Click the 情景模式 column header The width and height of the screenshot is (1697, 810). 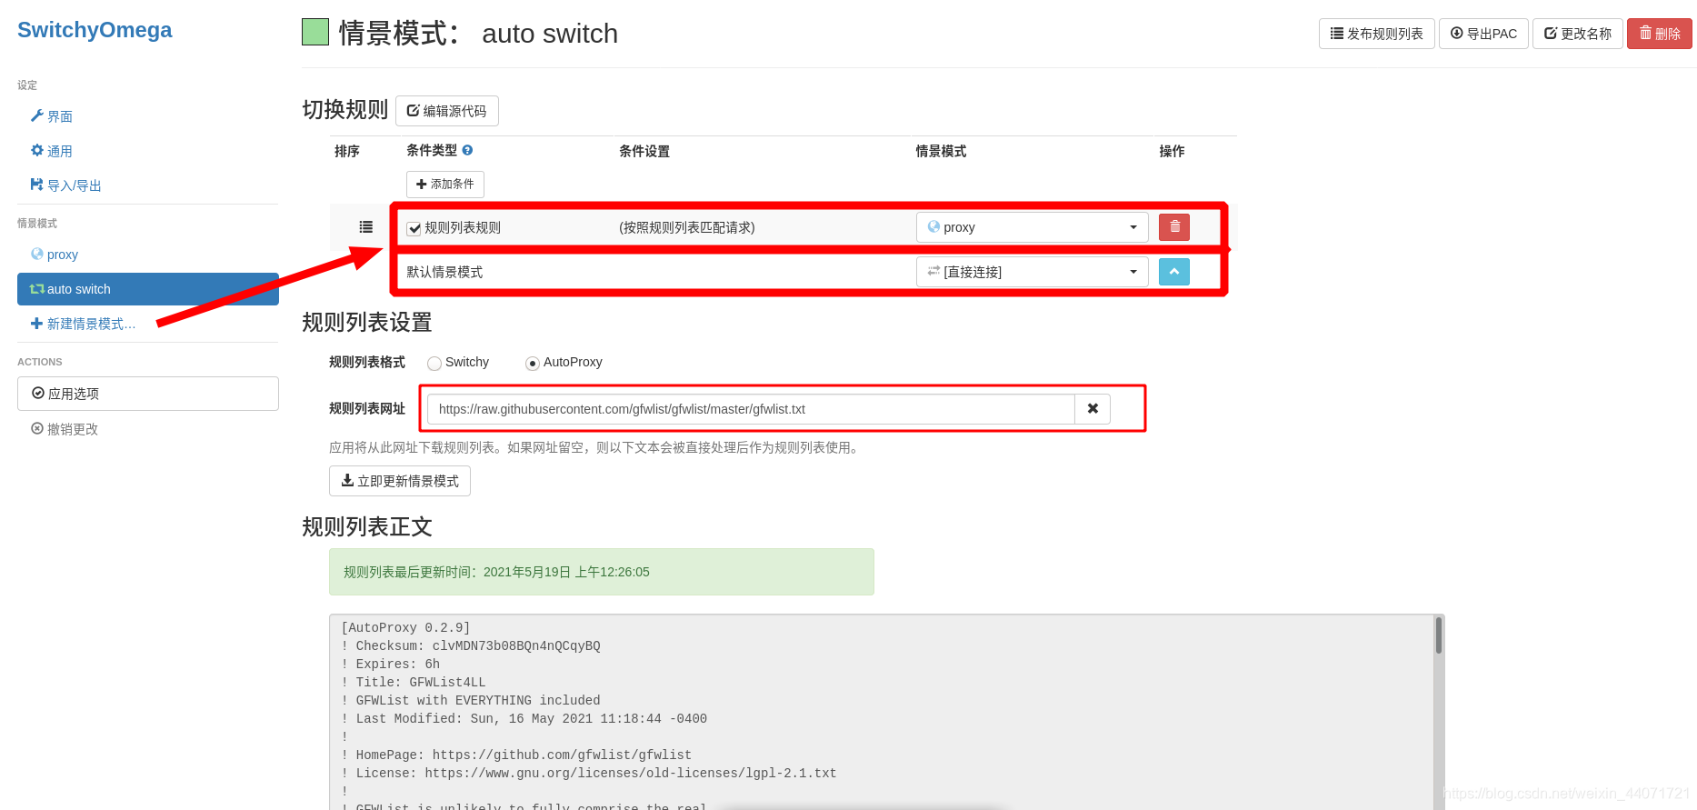[x=941, y=151]
